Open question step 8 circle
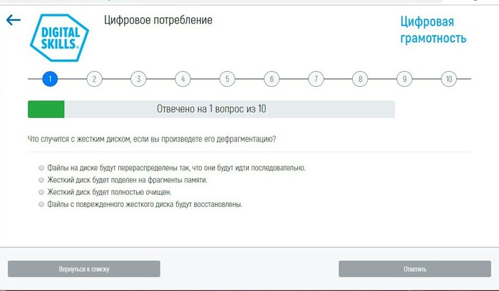 click(360, 79)
